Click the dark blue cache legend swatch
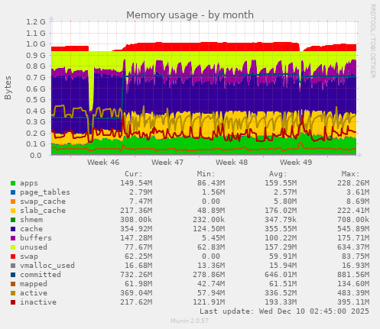380x329 pixels. tap(13, 229)
